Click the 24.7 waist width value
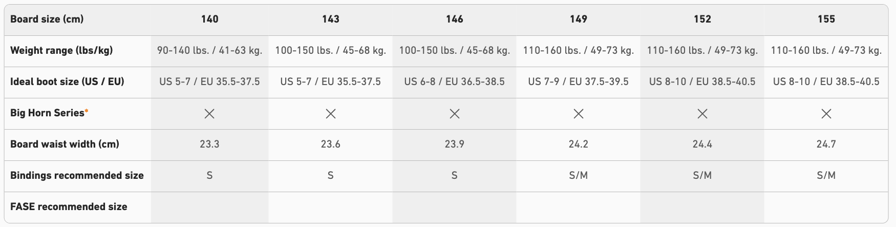The height and width of the screenshot is (227, 896). pos(826,144)
